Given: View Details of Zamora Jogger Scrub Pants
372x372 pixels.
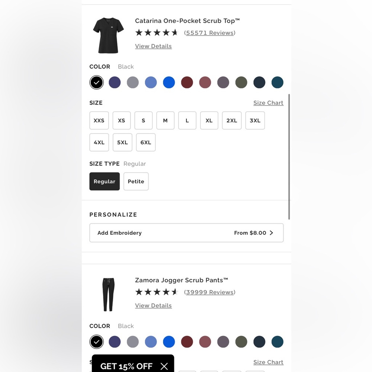Looking at the screenshot, I should point(153,305).
